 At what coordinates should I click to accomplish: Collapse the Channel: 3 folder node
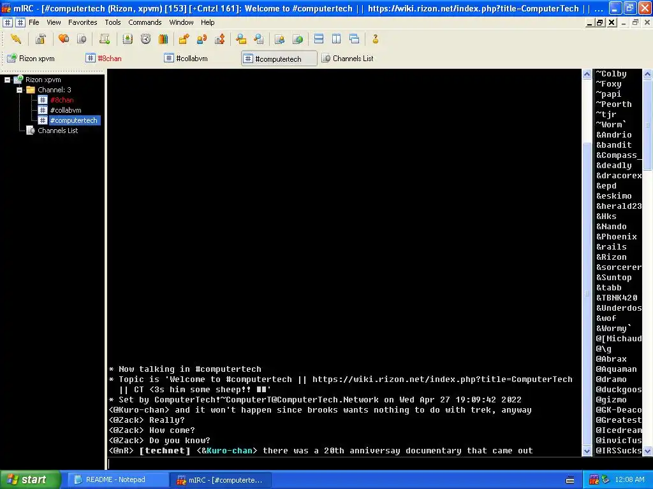click(19, 90)
